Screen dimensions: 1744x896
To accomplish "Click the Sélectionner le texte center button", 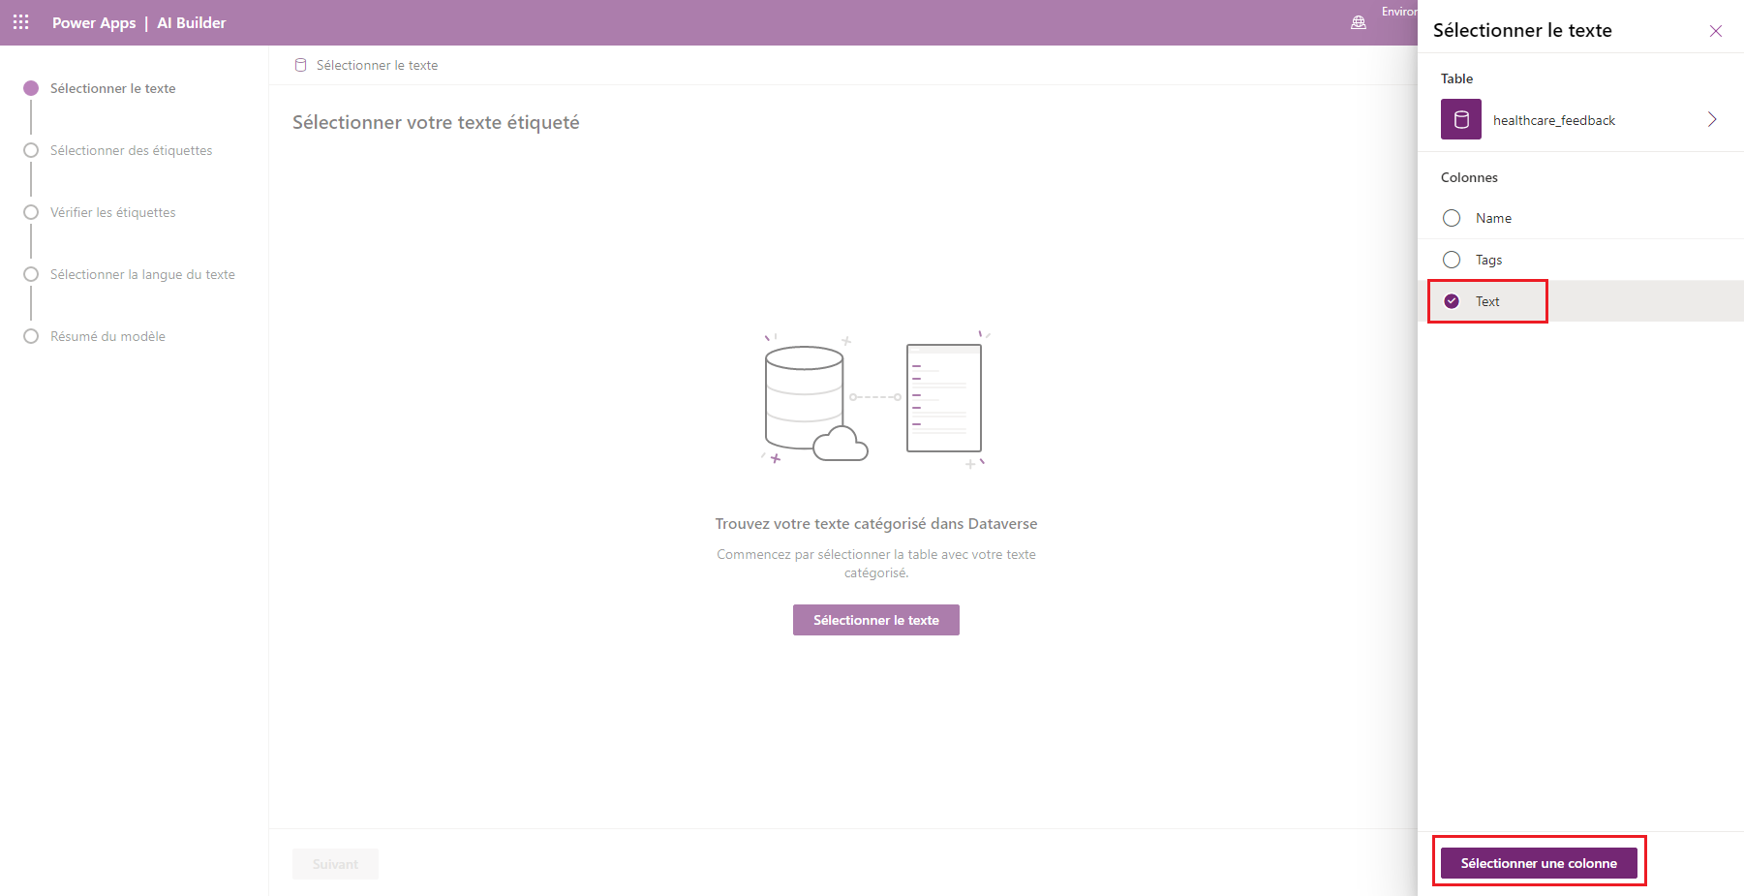I will point(876,620).
